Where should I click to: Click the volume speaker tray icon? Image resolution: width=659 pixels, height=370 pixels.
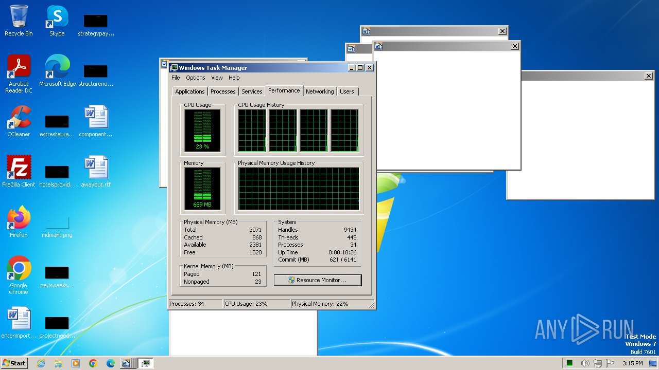tap(585, 363)
